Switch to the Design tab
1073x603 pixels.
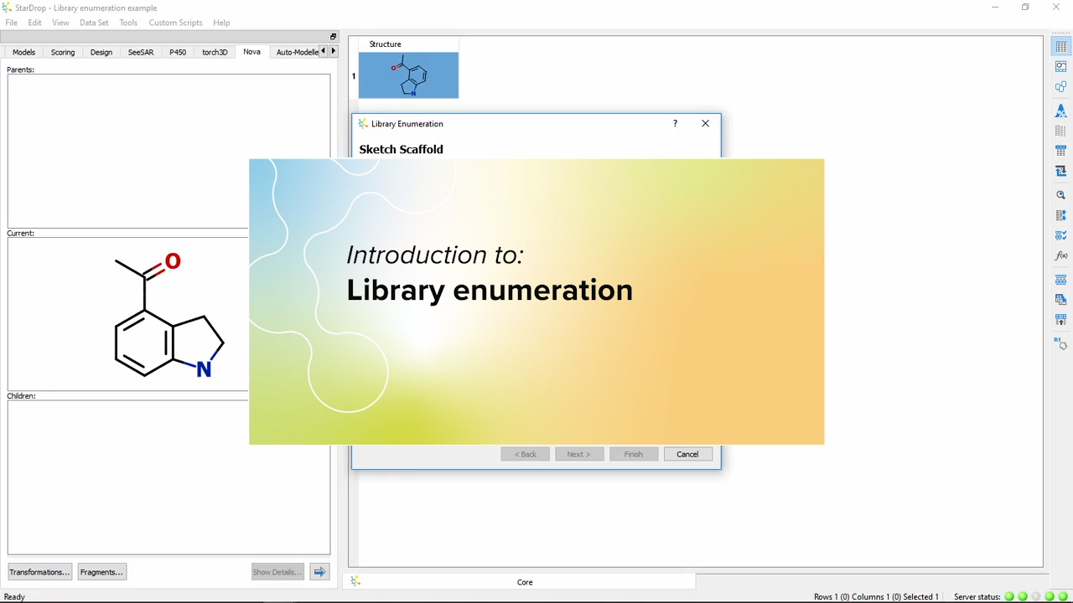pyautogui.click(x=101, y=52)
